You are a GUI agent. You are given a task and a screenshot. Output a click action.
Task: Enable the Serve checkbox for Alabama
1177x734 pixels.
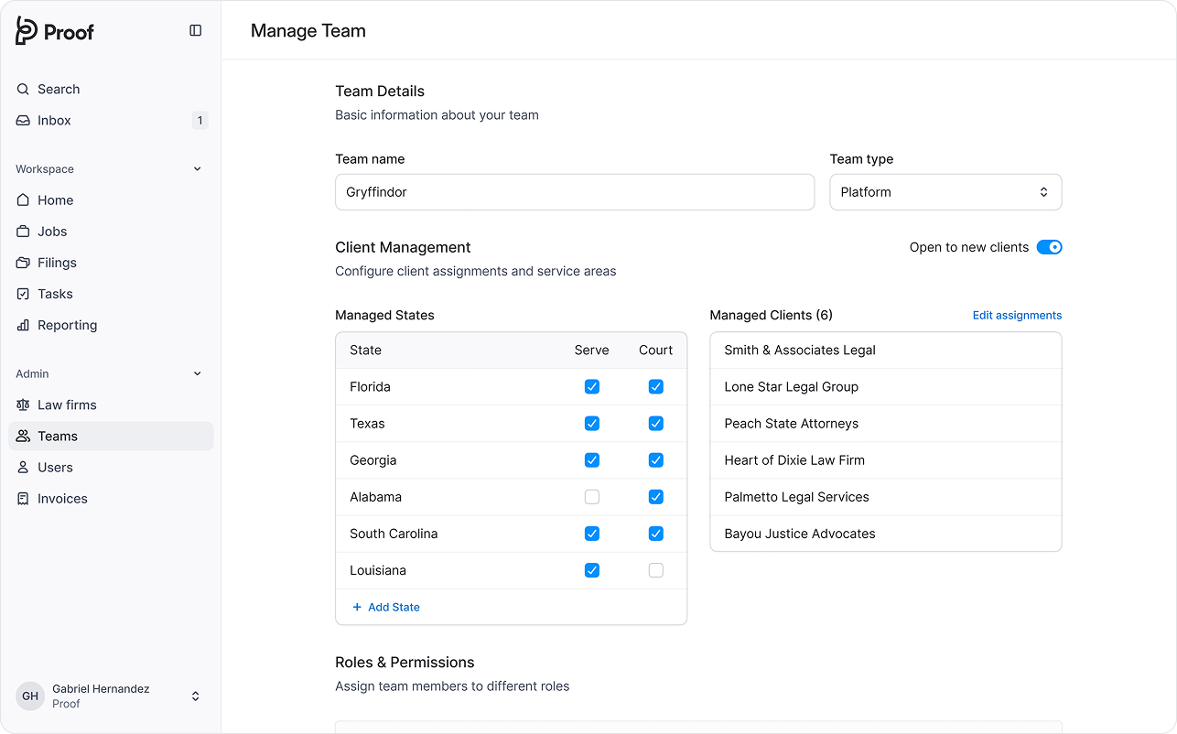click(x=592, y=496)
